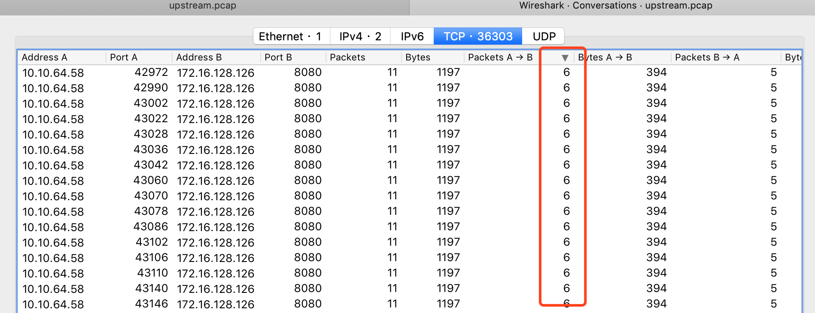Click Port B 8080 in port 43002 row
815x313 pixels.
pos(308,103)
